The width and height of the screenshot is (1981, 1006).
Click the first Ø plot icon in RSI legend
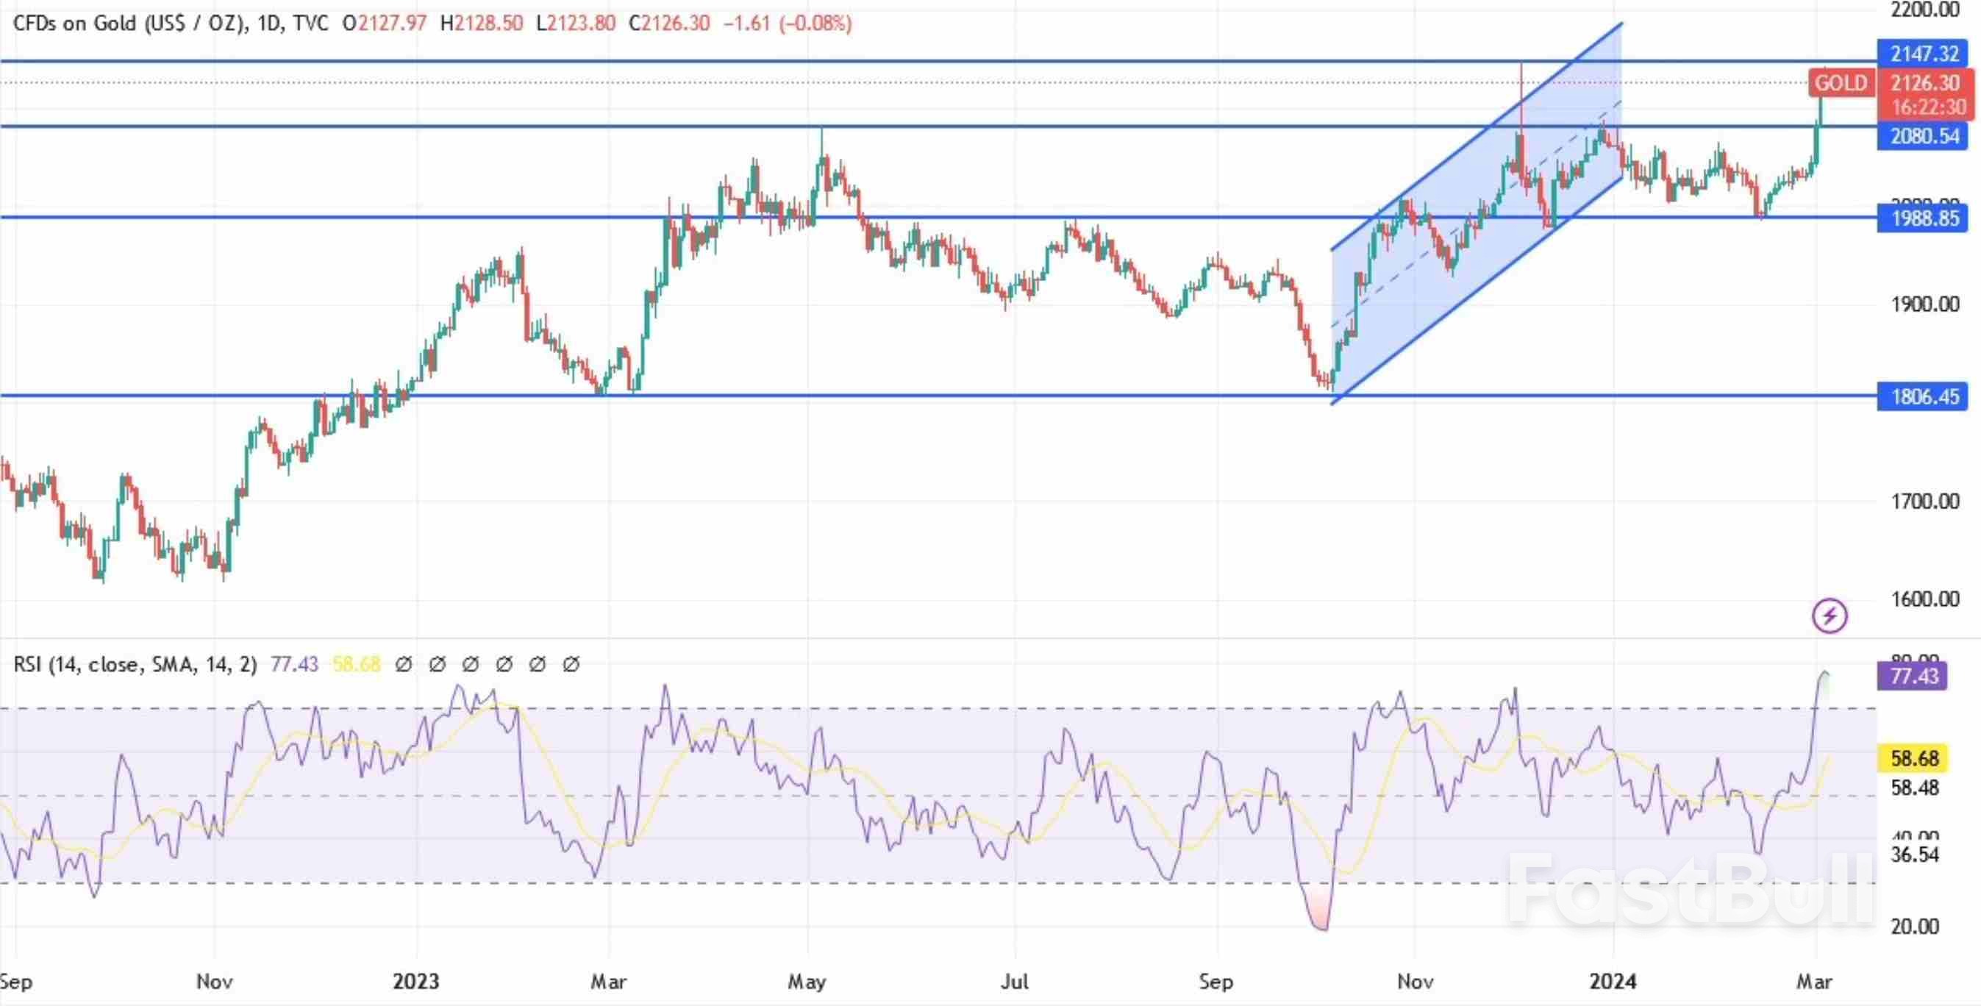[404, 665]
